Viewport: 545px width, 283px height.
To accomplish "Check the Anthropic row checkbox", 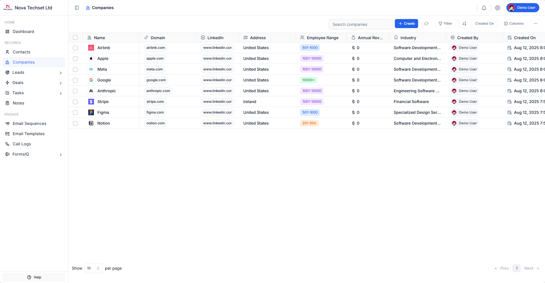I will click(75, 91).
